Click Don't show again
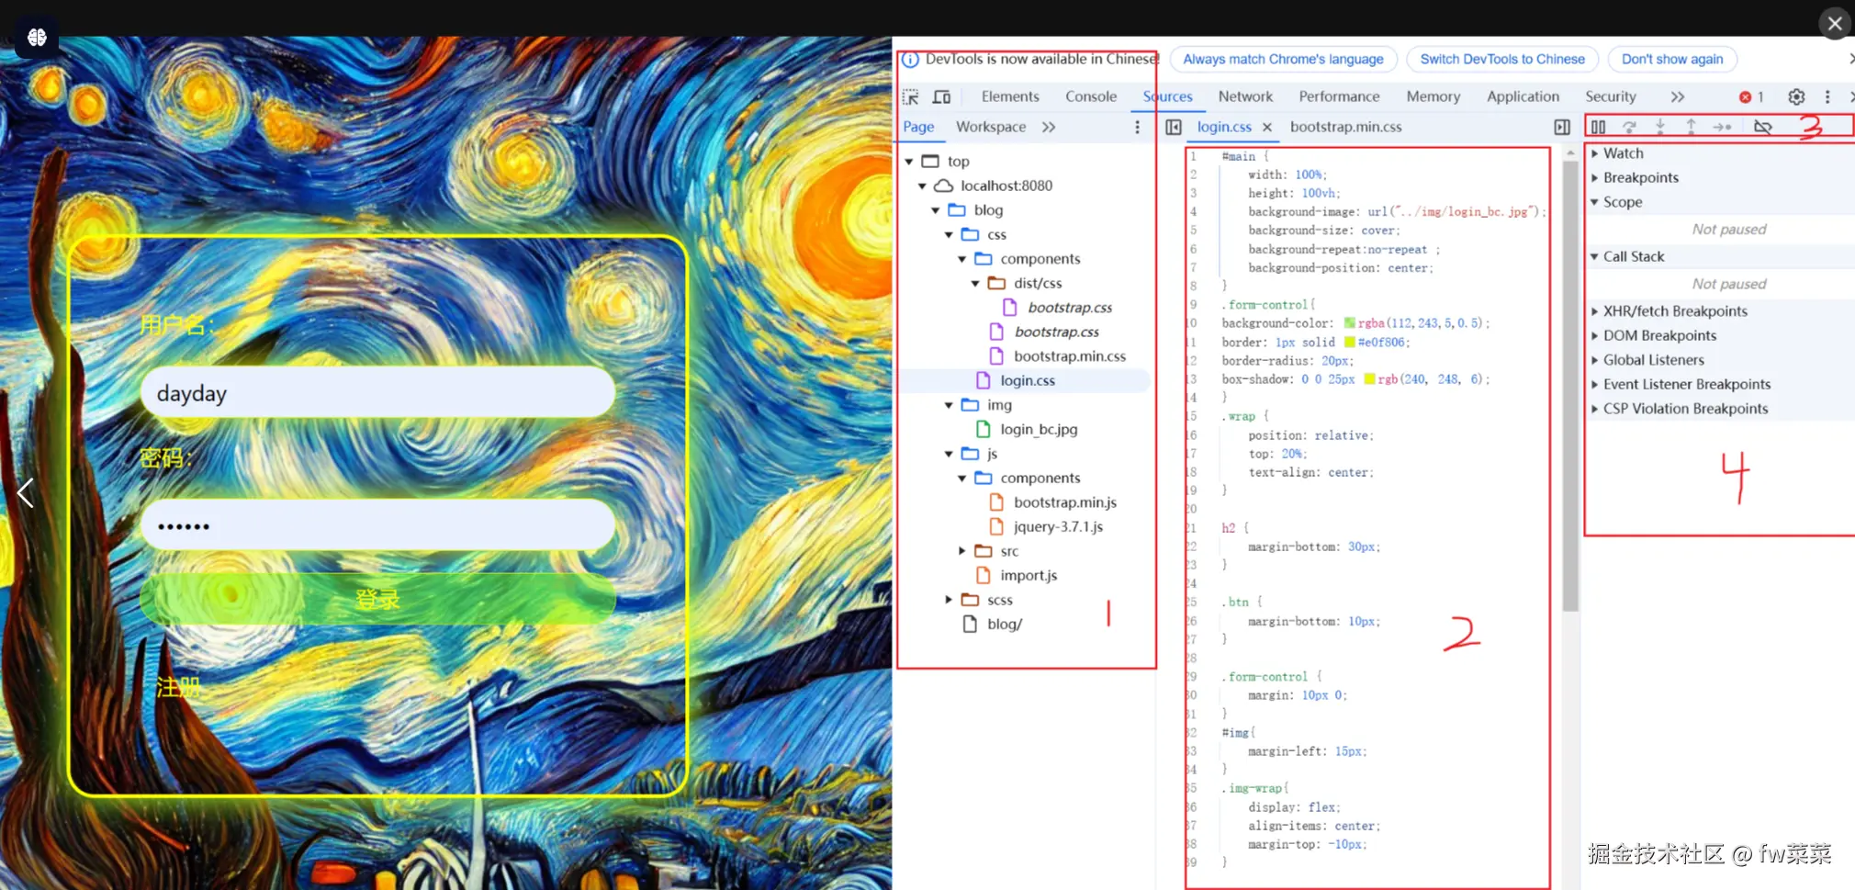This screenshot has width=1855, height=890. click(1672, 60)
